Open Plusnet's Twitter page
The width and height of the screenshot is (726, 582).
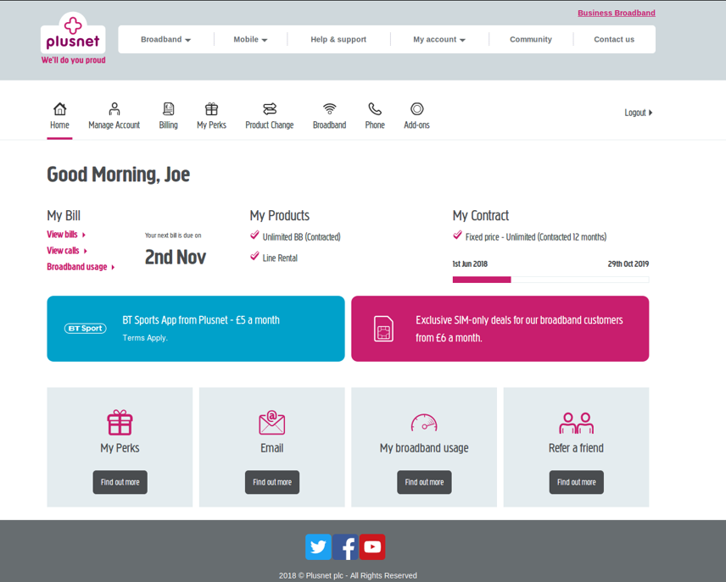click(318, 547)
